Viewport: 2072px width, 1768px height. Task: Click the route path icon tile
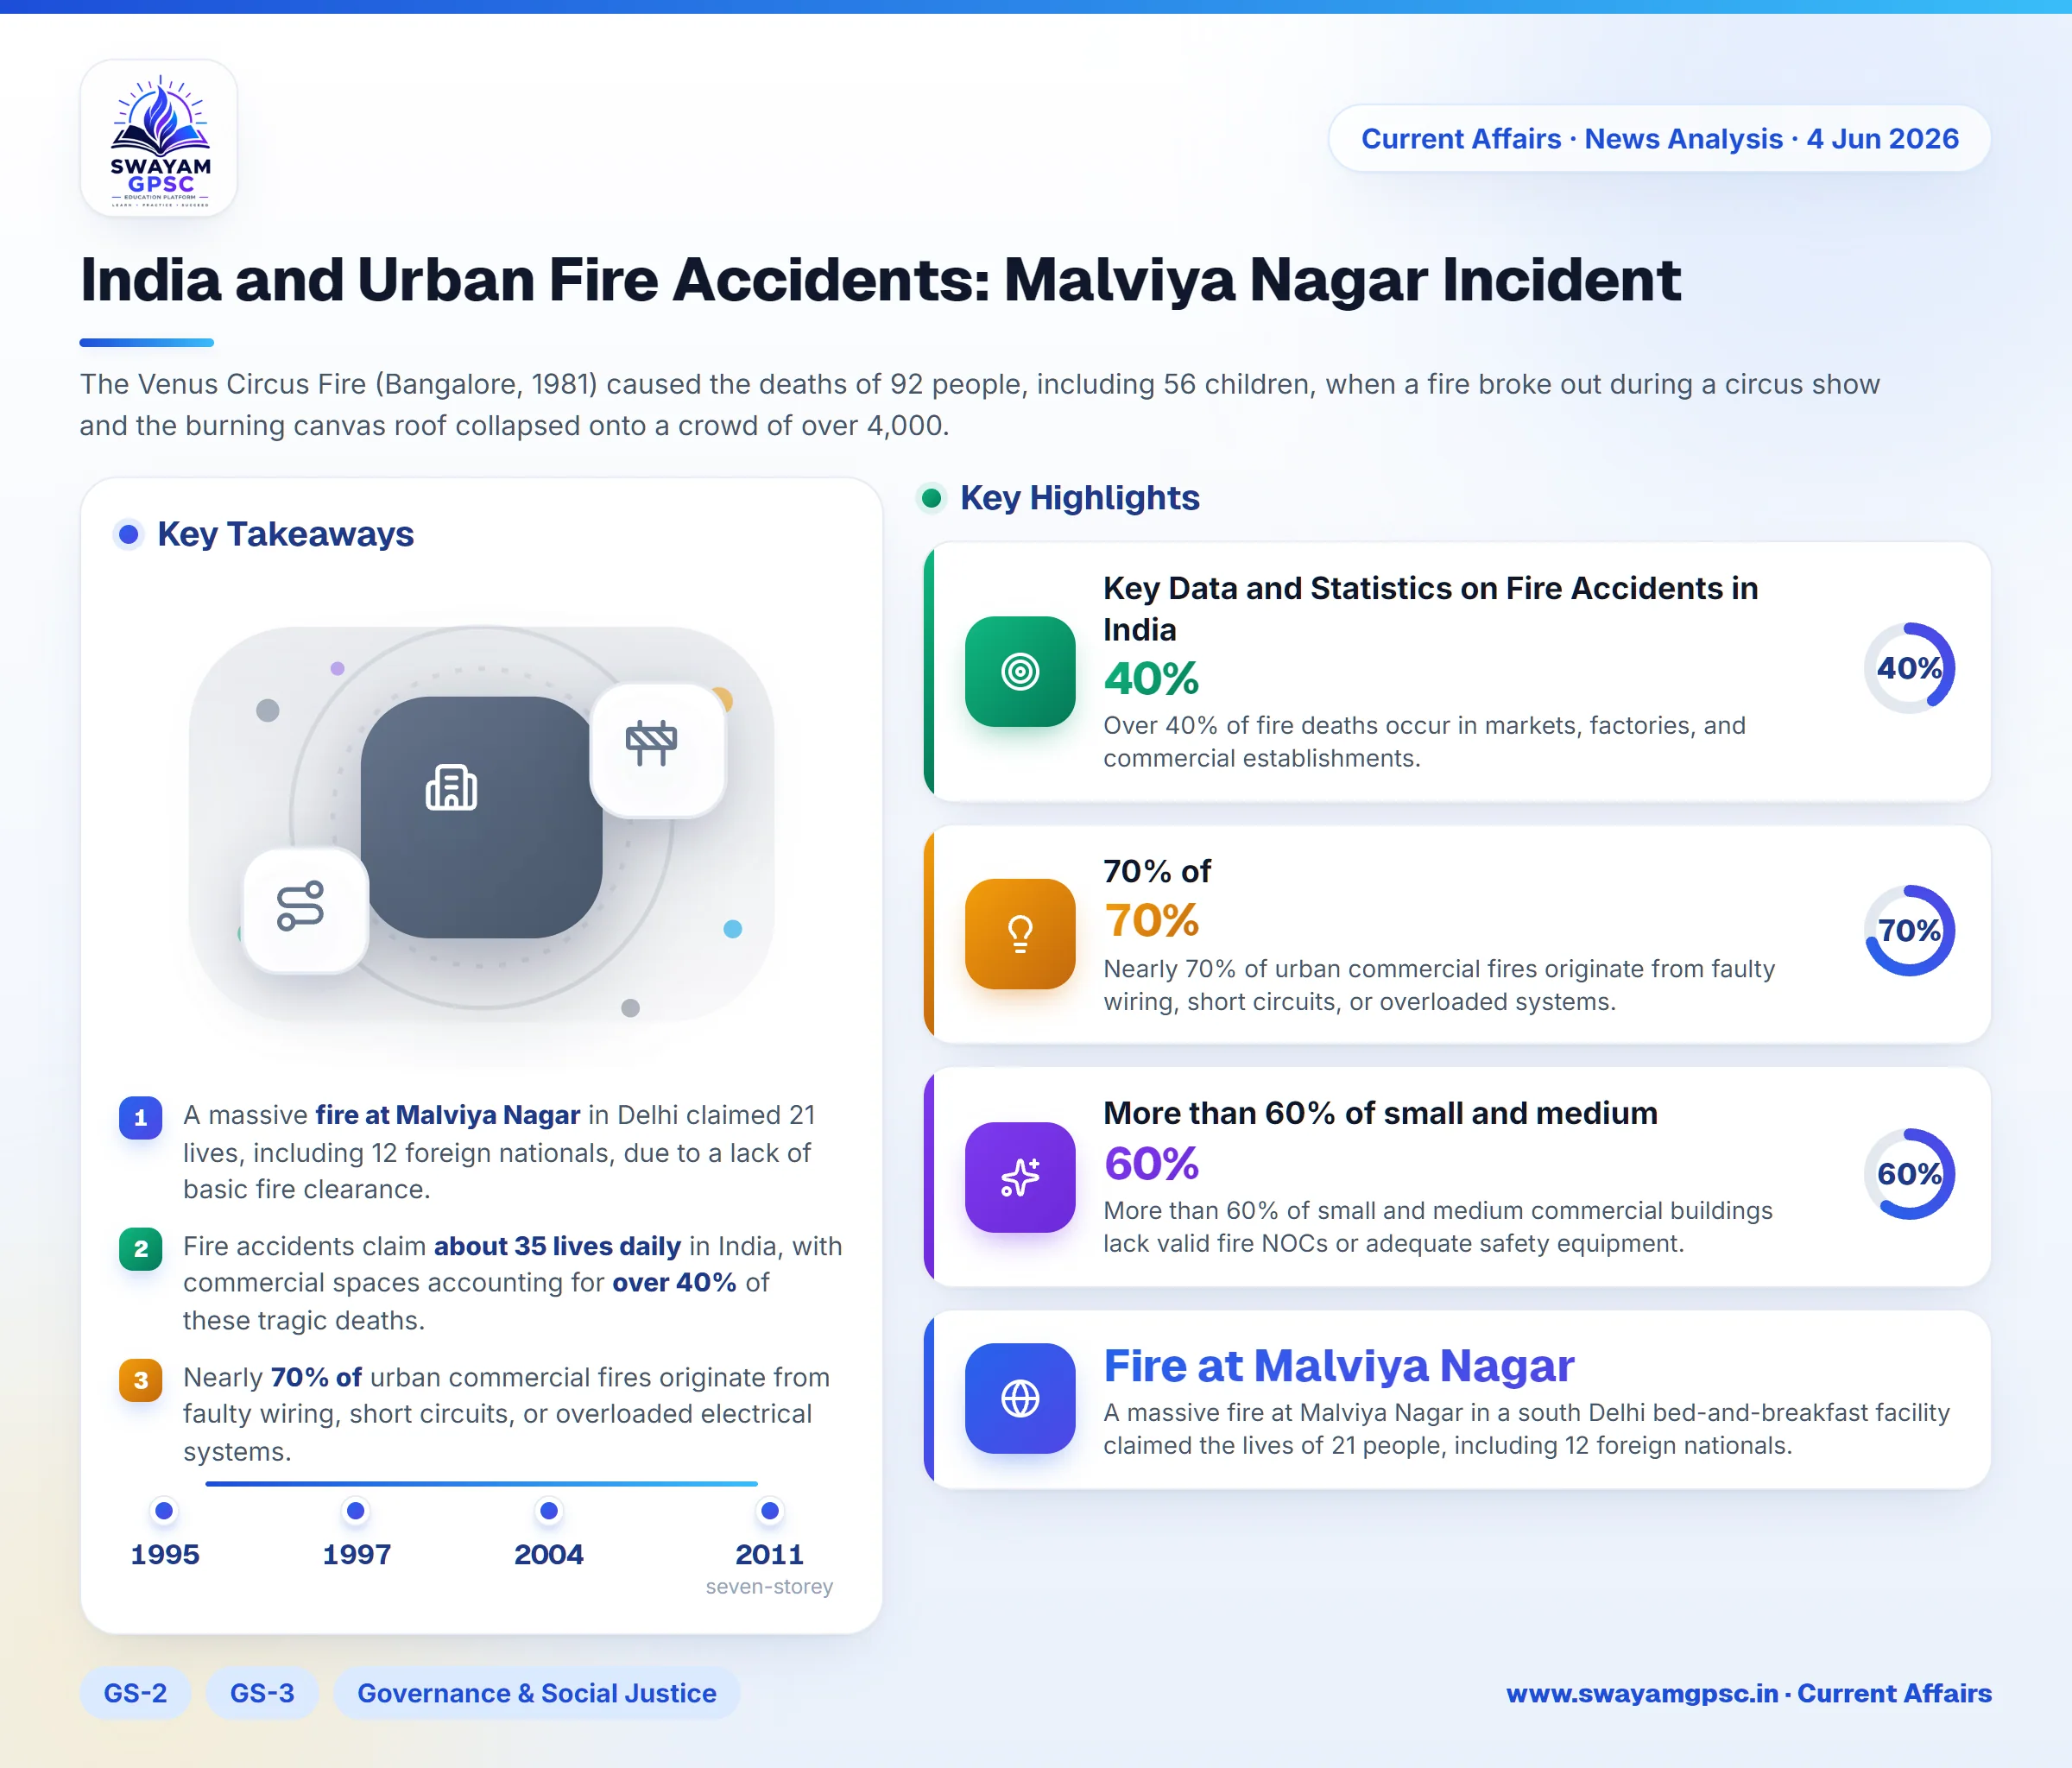(x=305, y=909)
